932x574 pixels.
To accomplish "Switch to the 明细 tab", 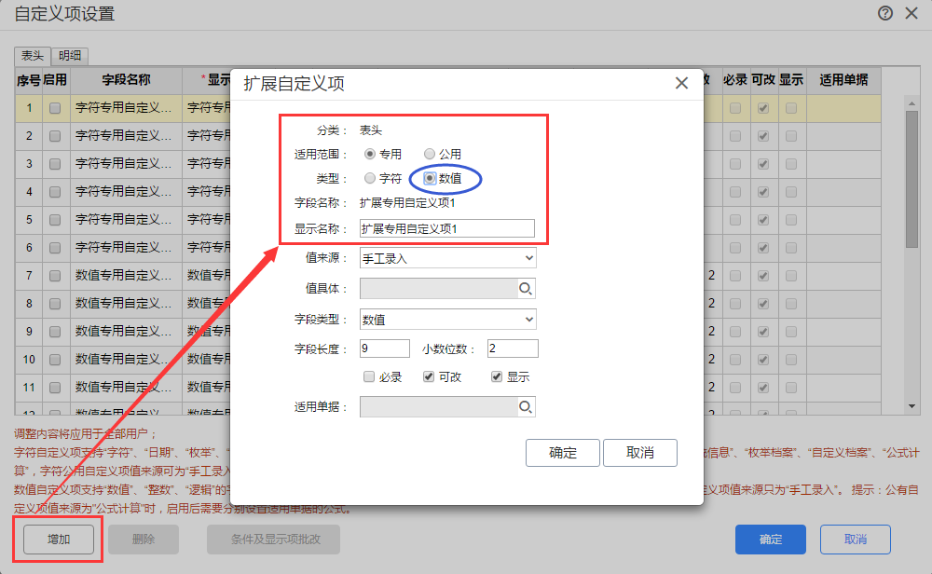I will pos(70,56).
